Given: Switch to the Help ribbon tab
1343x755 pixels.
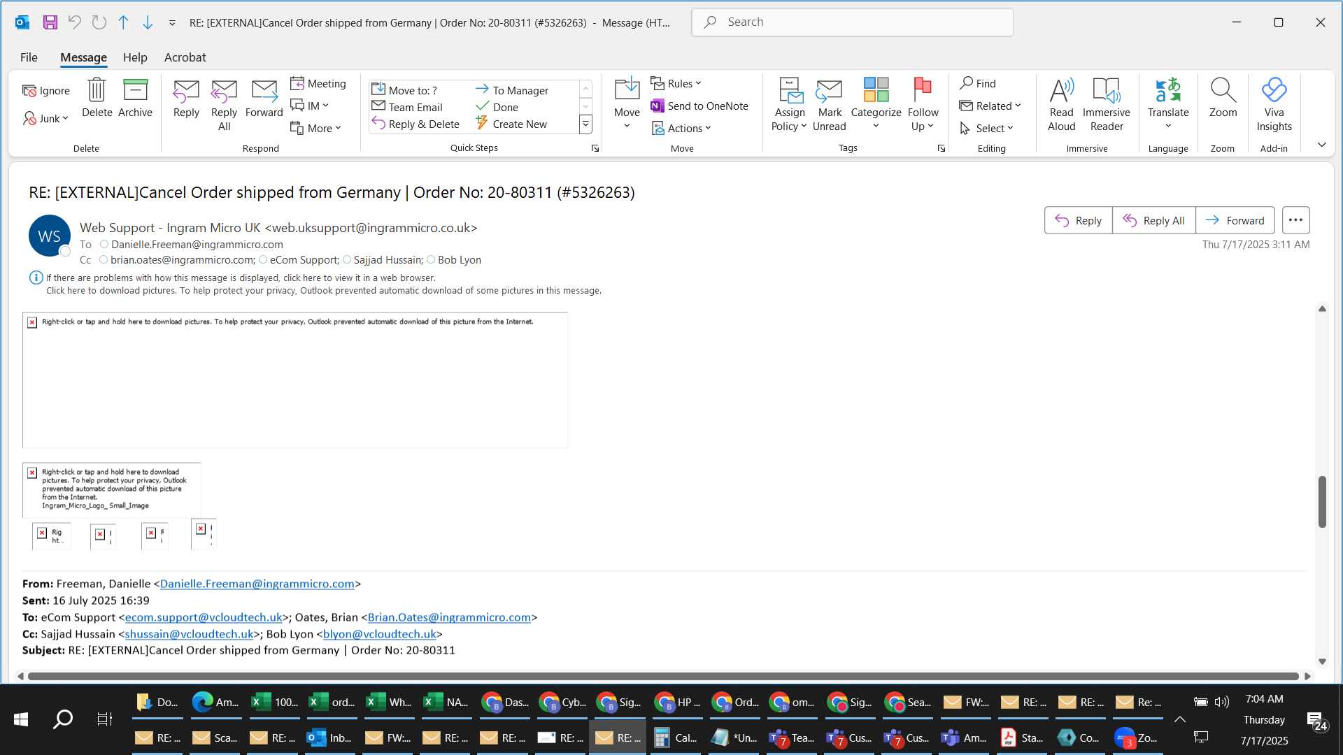Looking at the screenshot, I should click(135, 57).
